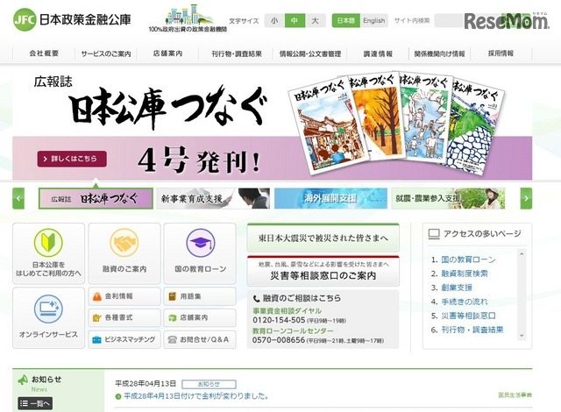Click phone number 0120-154-505
Image resolution: width=561 pixels, height=412 pixels.
[279, 320]
